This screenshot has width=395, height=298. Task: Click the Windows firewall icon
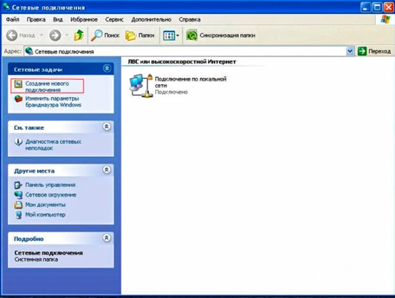[18, 99]
